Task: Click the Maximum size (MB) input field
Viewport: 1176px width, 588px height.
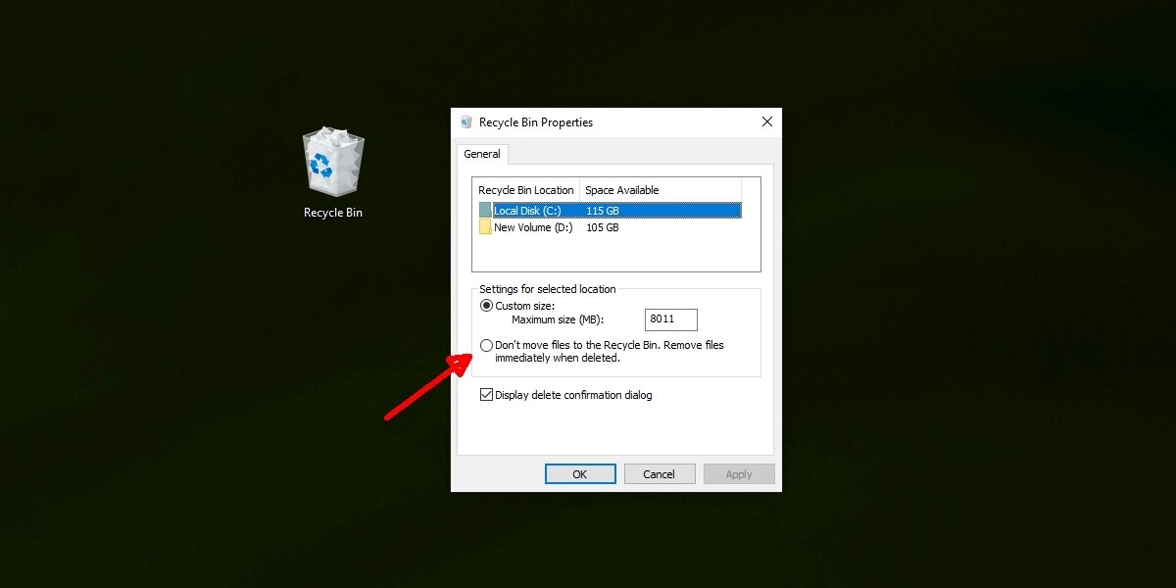Action: [x=670, y=318]
